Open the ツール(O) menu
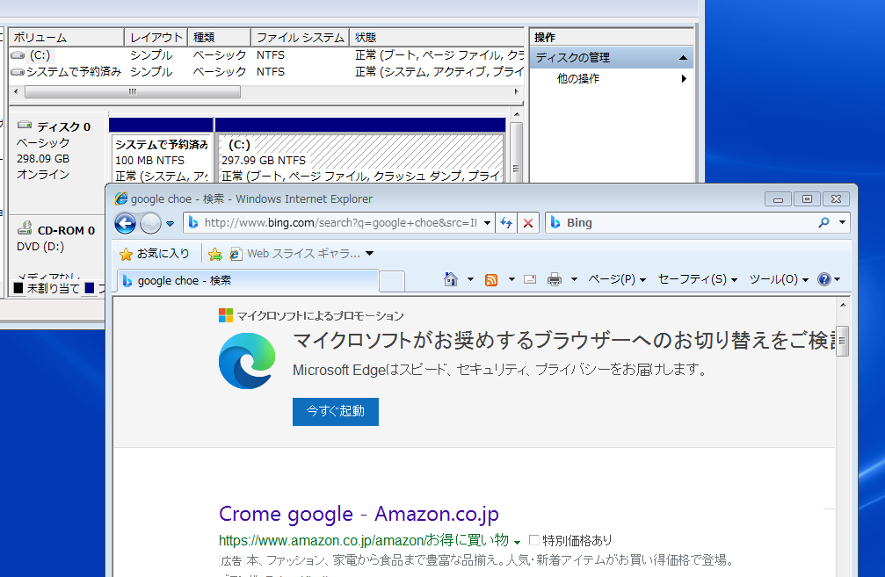Viewport: 885px width, 577px height. (779, 279)
